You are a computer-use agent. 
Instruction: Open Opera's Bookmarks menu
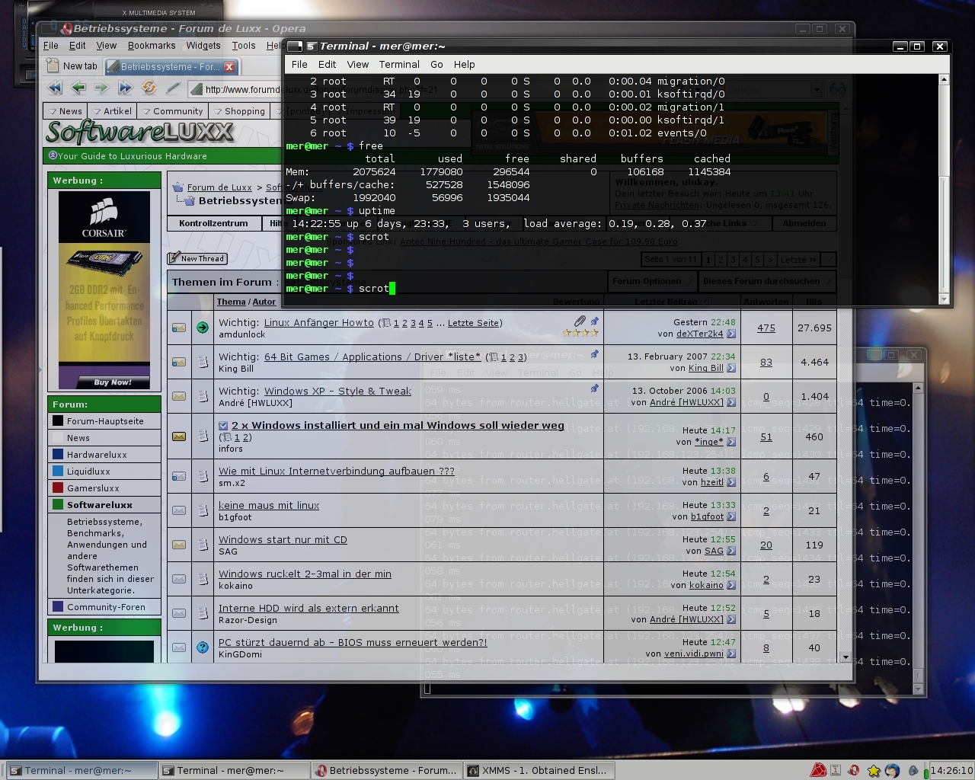click(x=152, y=46)
